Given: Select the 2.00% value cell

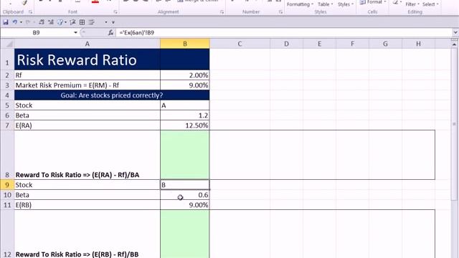Looking at the screenshot, I should tap(185, 75).
